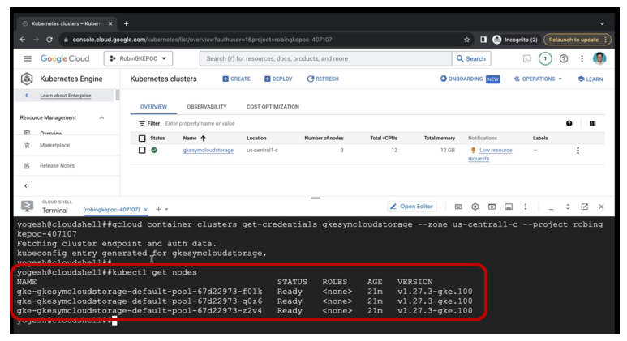Click the Search button
The image size is (627, 341).
(471, 58)
